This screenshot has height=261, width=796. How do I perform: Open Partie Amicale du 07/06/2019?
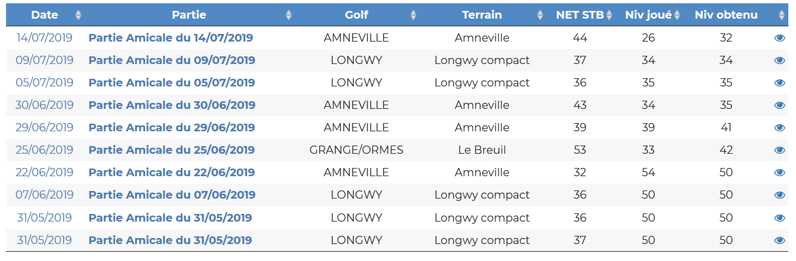[171, 195]
